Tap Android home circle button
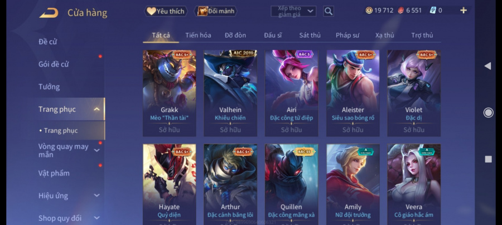Viewport: 502px width, 225px height. [x=488, y=112]
